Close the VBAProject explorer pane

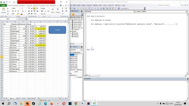[x=82, y=11]
